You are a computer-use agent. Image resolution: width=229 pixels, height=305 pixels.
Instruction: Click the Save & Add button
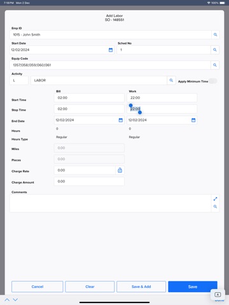click(x=141, y=287)
